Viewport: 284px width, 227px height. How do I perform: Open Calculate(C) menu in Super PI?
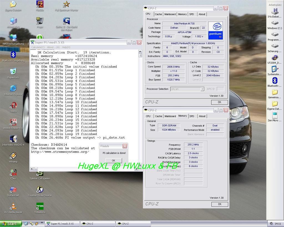point(38,47)
